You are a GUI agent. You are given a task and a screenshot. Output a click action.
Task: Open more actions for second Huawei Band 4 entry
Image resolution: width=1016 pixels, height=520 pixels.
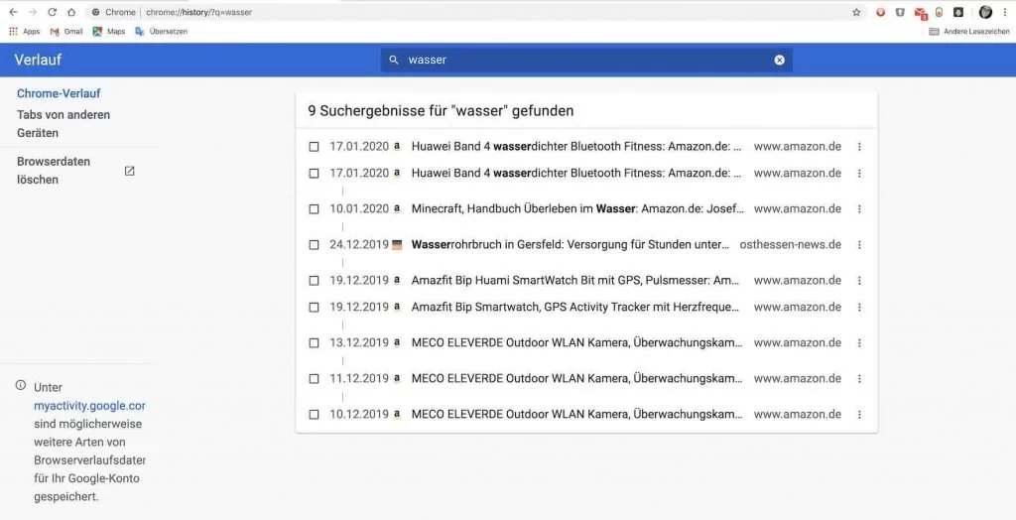tap(859, 173)
